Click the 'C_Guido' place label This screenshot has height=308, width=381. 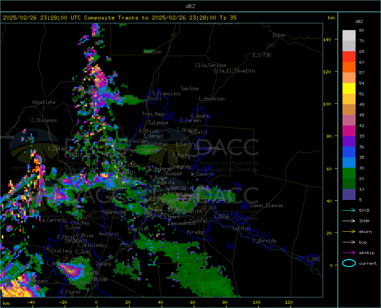(57, 149)
